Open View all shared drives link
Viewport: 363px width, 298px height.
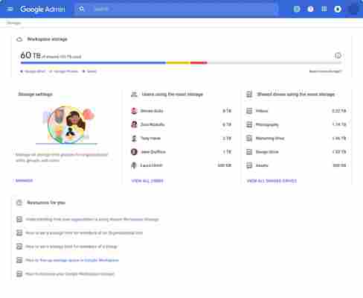[x=272, y=181]
